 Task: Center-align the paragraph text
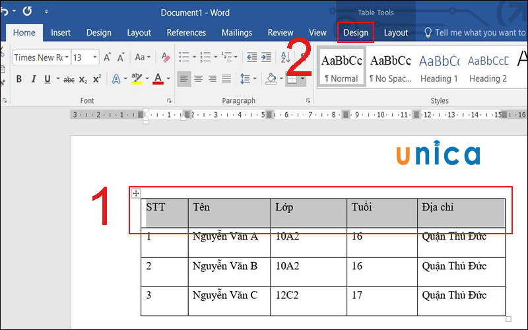[x=198, y=79]
